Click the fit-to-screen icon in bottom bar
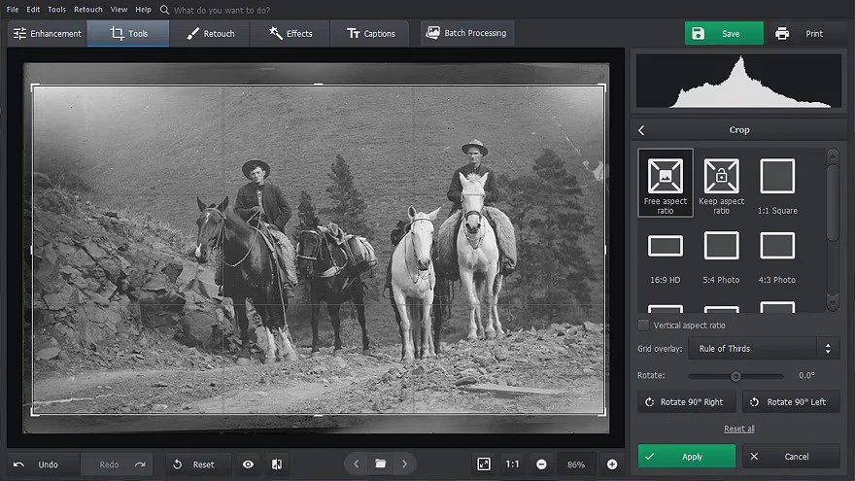Screen dimensions: 855x481 [x=484, y=464]
